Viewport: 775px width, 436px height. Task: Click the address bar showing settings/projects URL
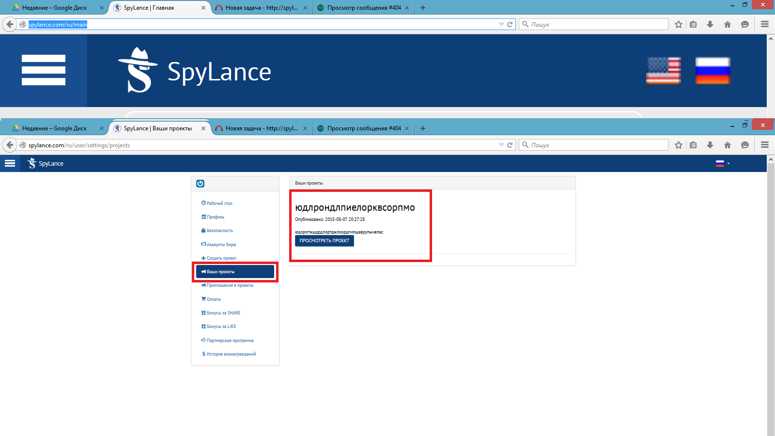tap(262, 145)
